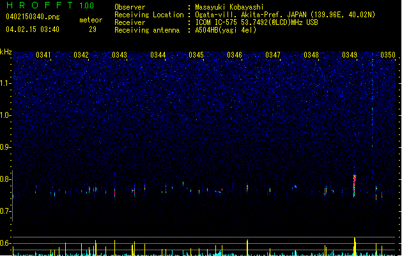Click the 1.1 kHz axis label
Viewport: 402px width, 256px height.
pyautogui.click(x=6, y=83)
